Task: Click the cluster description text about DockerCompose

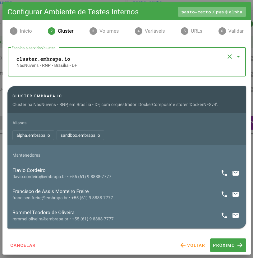Action: tap(115, 105)
